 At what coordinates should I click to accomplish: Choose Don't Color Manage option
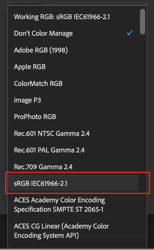pyautogui.click(x=73, y=33)
